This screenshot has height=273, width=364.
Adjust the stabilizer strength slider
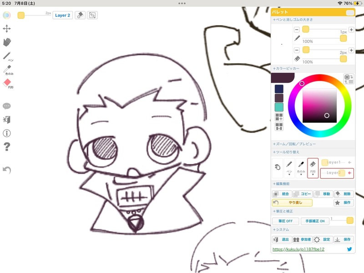click(x=349, y=221)
